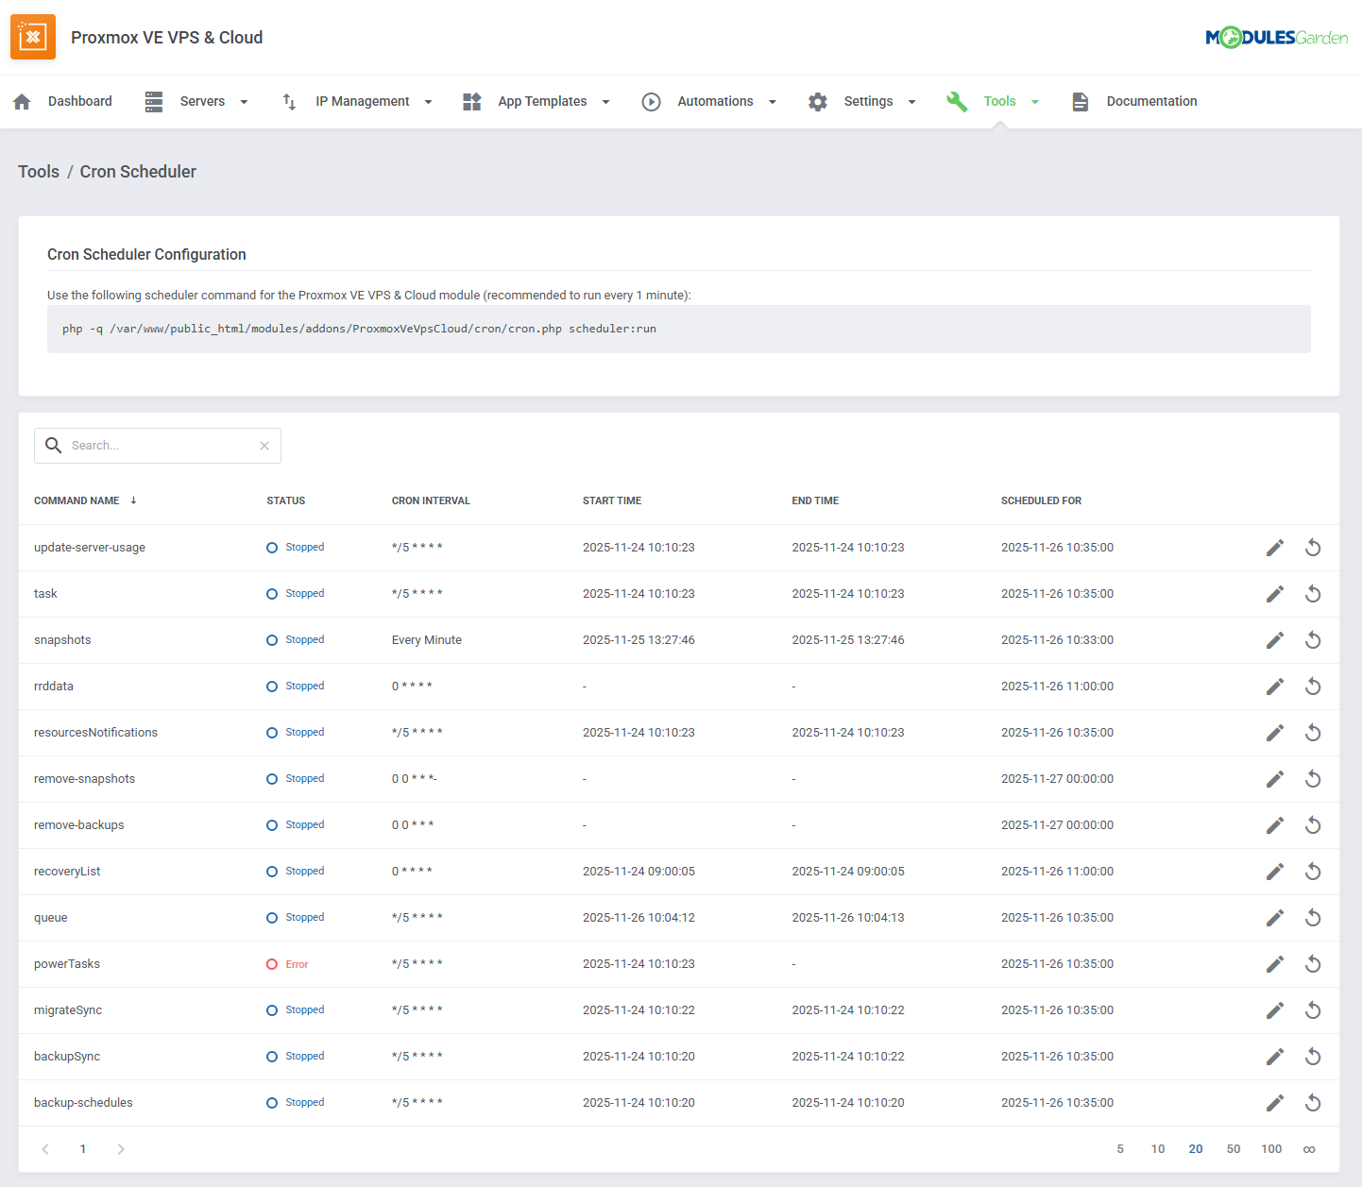Sort by Scheduled For column header

pos(1041,500)
